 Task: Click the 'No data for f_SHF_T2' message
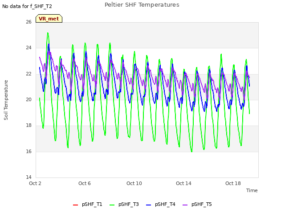(x=27, y=6)
